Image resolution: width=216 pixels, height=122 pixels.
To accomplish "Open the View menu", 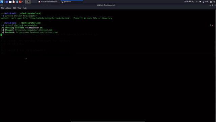I will tap(20, 8).
